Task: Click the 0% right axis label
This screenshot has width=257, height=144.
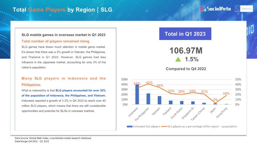Action: (237, 105)
